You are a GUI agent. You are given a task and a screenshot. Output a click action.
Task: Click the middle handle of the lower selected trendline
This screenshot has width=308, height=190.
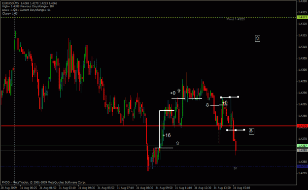[236, 130]
